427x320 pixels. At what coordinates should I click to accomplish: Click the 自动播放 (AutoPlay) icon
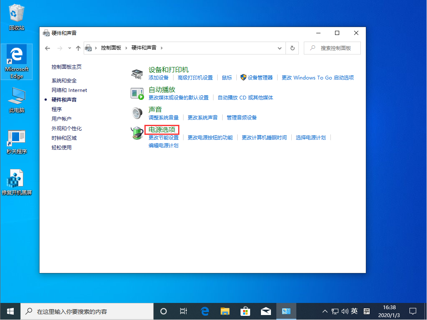[x=137, y=92]
